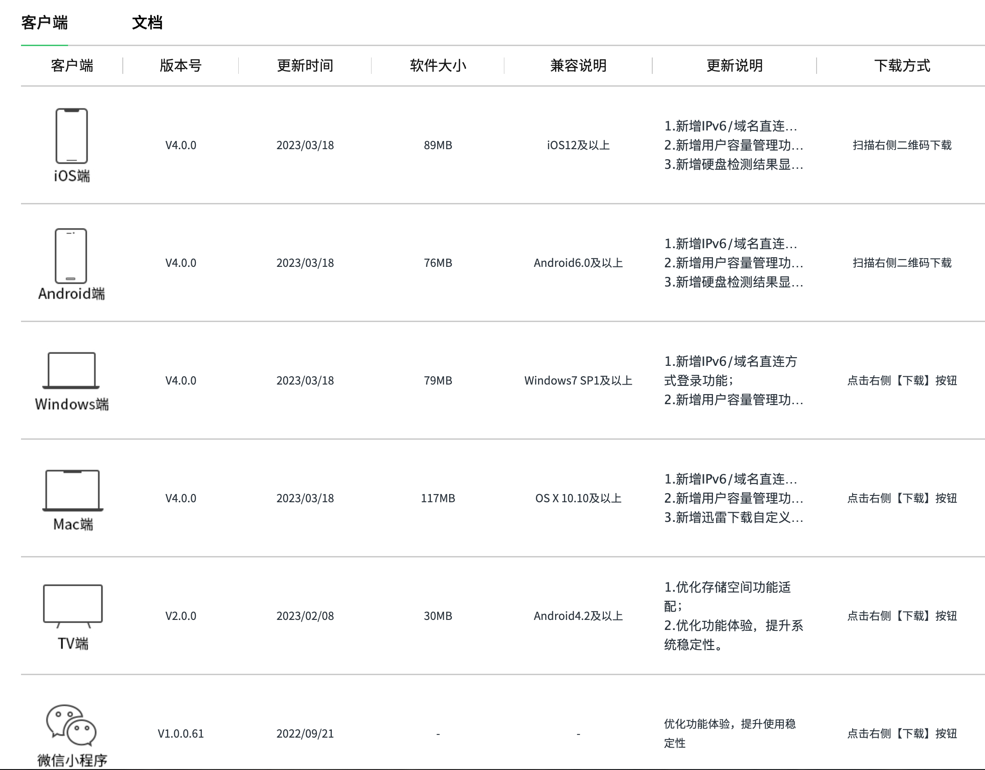Screen dimensions: 985x770
Task: Click 3.新增迅雷下载自定义 in Mac update notes
Action: [734, 518]
